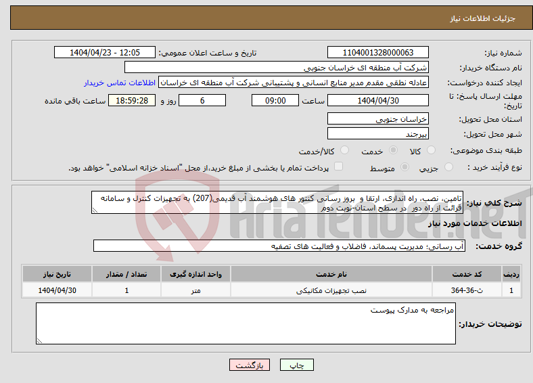Select the متوسط purchase type radio

pos(405,166)
